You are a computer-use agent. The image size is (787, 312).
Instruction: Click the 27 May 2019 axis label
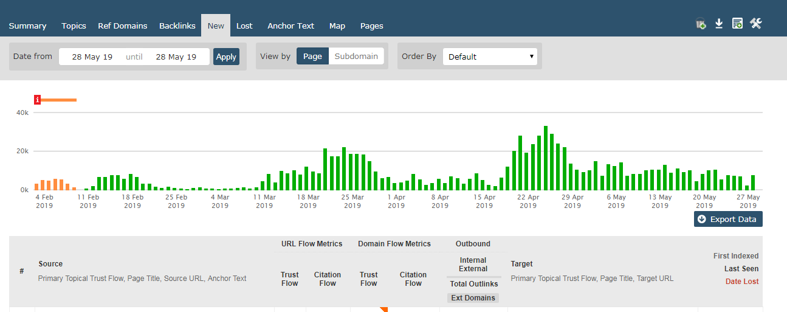[x=748, y=201]
